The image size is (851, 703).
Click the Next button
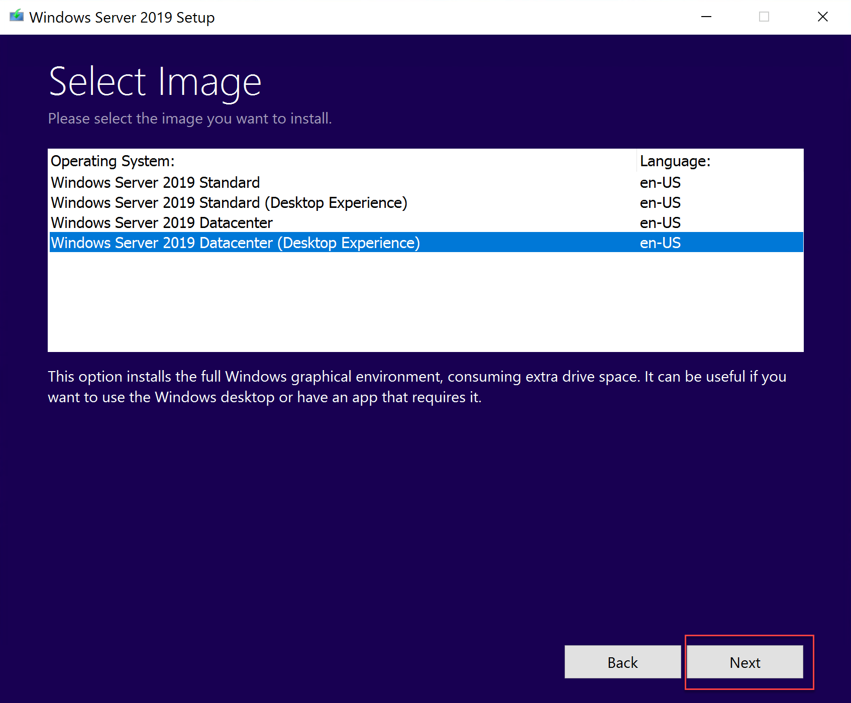coord(744,662)
